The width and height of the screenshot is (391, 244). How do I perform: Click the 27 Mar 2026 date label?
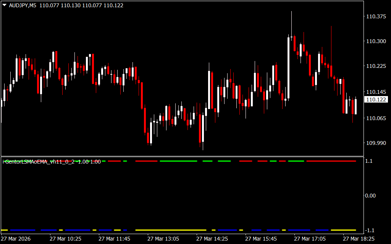point(16,239)
